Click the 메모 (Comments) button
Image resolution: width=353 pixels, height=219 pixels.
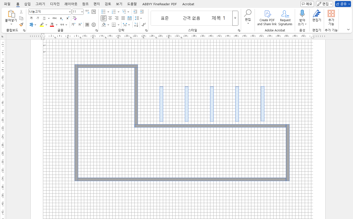pos(307,4)
